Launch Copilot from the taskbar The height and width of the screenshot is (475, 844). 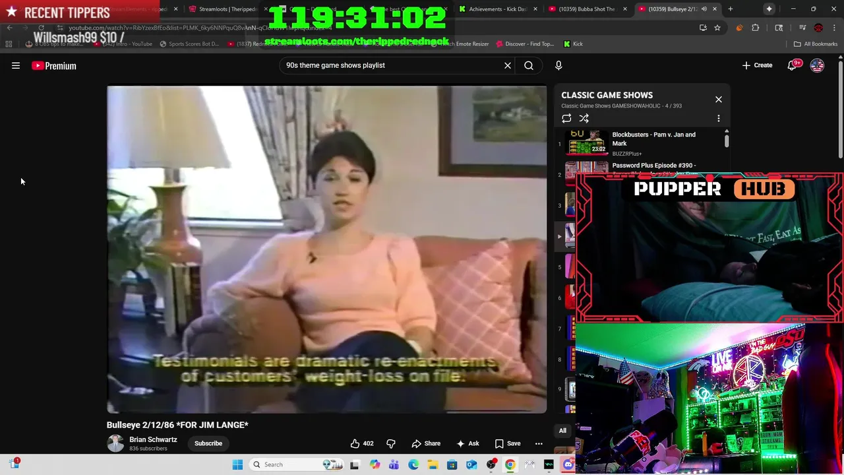[375, 464]
